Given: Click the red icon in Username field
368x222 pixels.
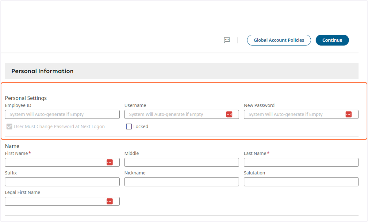Looking at the screenshot, I should [x=229, y=114].
